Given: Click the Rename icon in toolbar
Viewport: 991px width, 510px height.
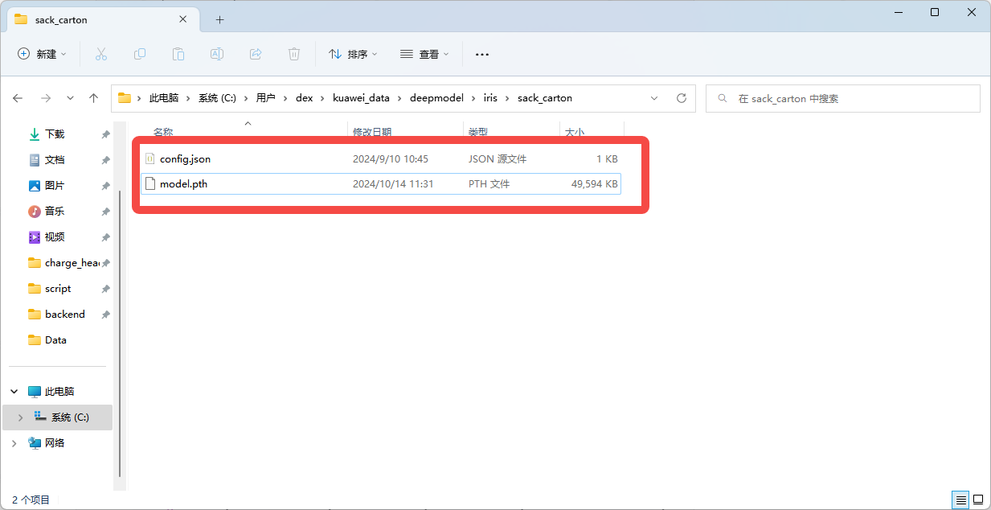Looking at the screenshot, I should (217, 54).
